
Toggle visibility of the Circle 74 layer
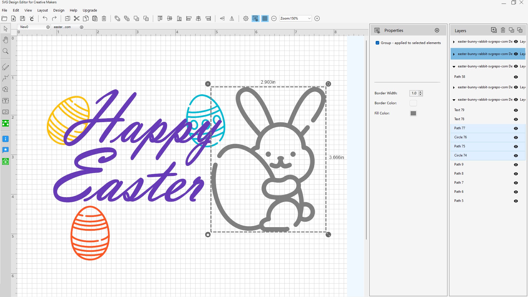pos(516,155)
